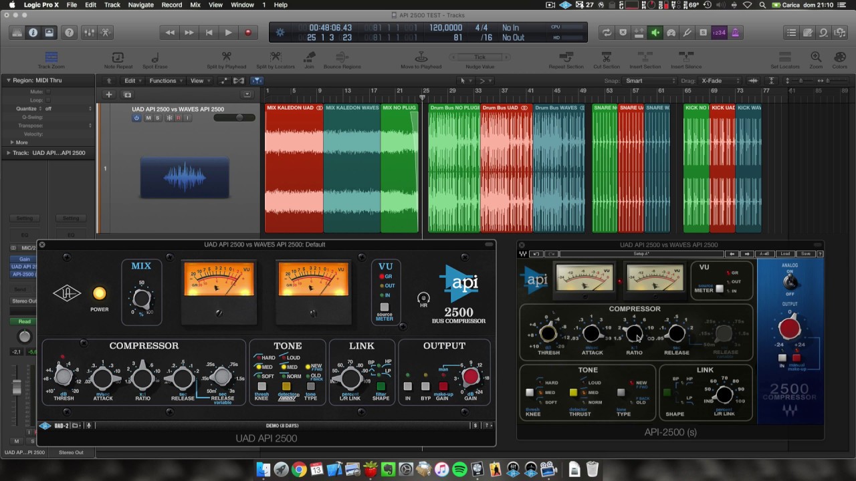Click the Waves red OUTPUT knob
The width and height of the screenshot is (856, 481).
click(789, 329)
